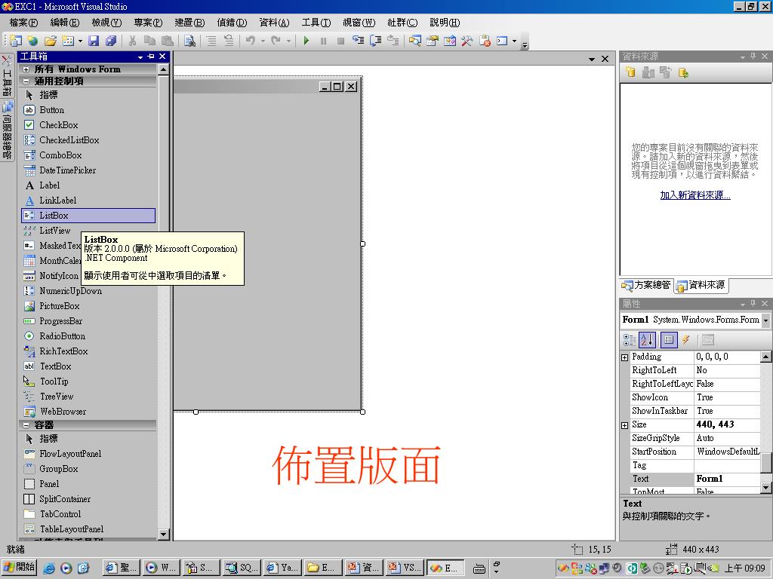Select PictureBox control in toolbox
The height and width of the screenshot is (579, 773).
pos(89,306)
